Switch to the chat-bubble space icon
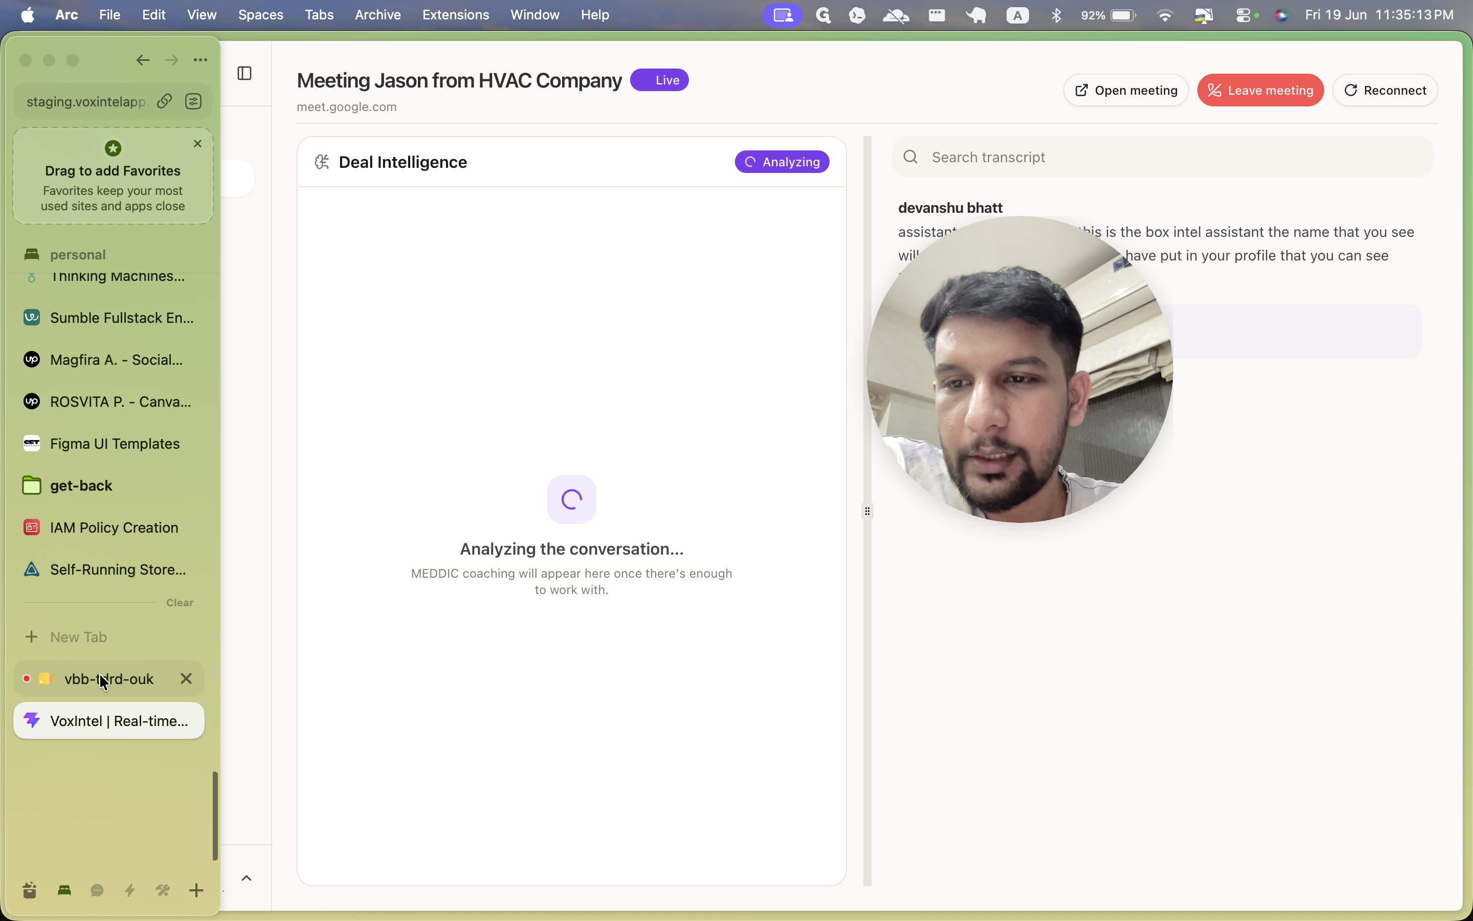The image size is (1473, 921). pos(97,890)
